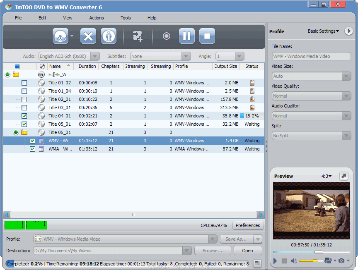The image size is (358, 270).
Task: Click the arrow button beside Basic Settings
Action: (348, 31)
